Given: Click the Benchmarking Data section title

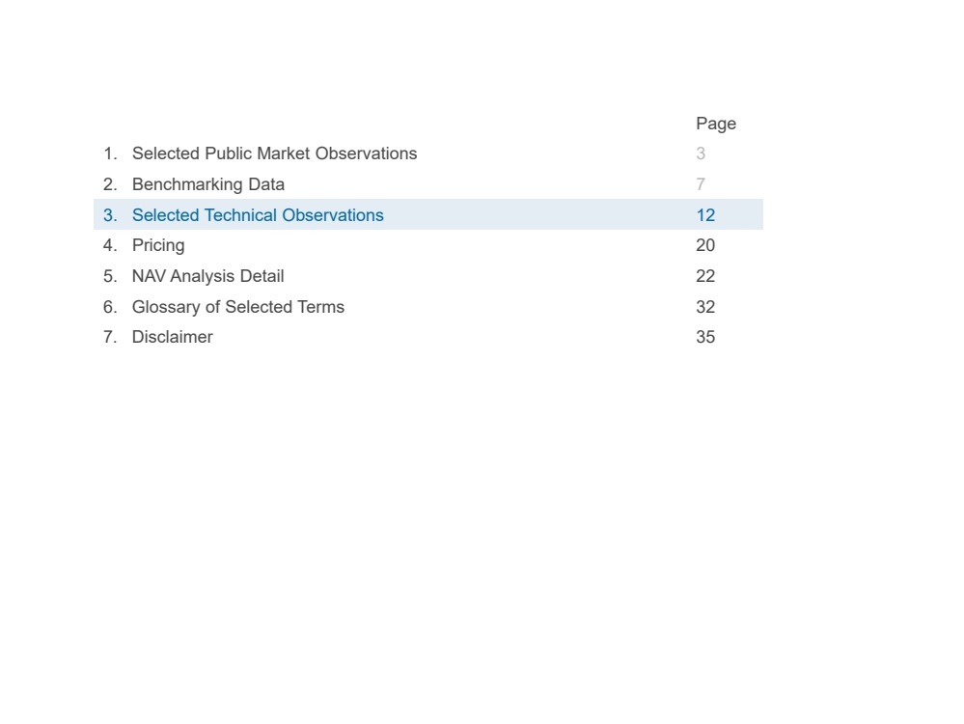Looking at the screenshot, I should coord(208,184).
